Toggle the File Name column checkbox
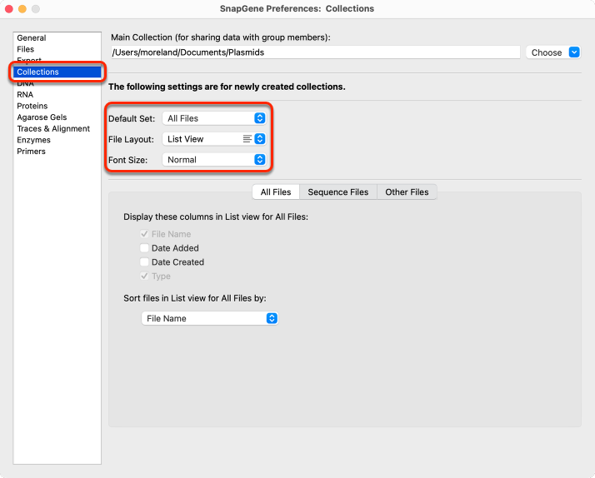 (144, 234)
